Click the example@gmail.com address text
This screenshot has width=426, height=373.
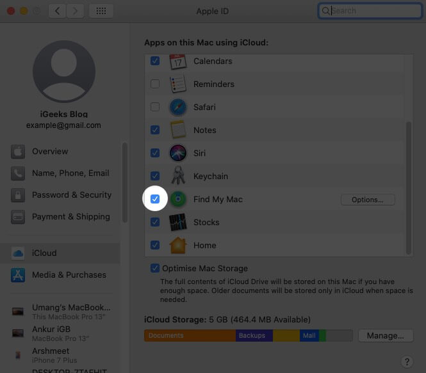coord(63,125)
